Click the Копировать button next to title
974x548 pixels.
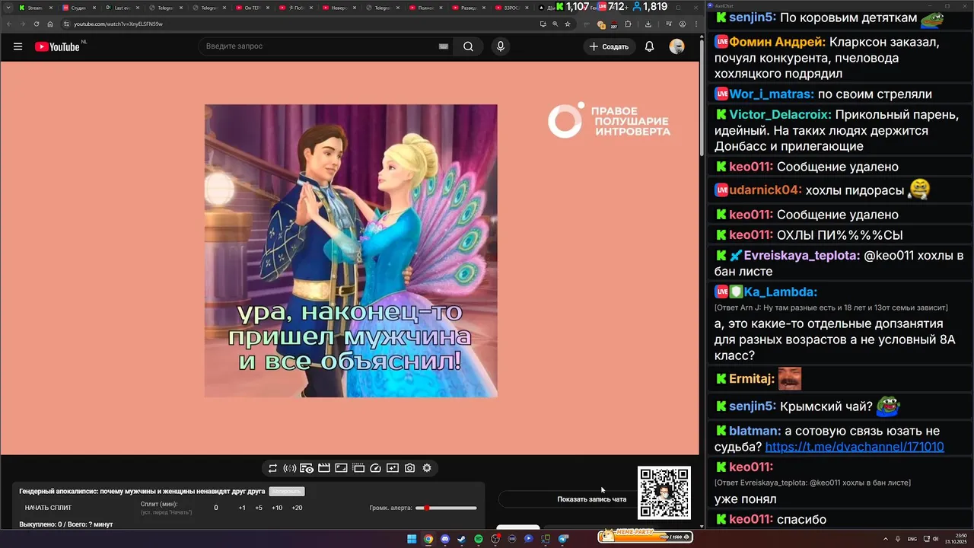pos(286,492)
